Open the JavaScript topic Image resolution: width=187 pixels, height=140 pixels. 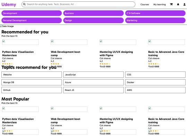point(93,75)
